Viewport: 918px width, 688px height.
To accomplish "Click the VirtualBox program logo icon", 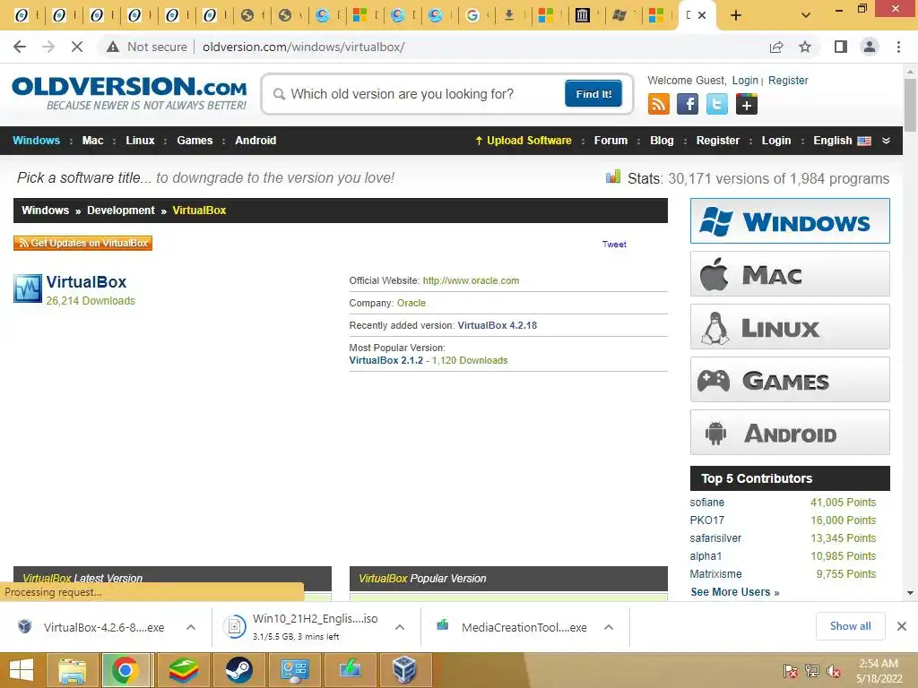I will tap(28, 288).
